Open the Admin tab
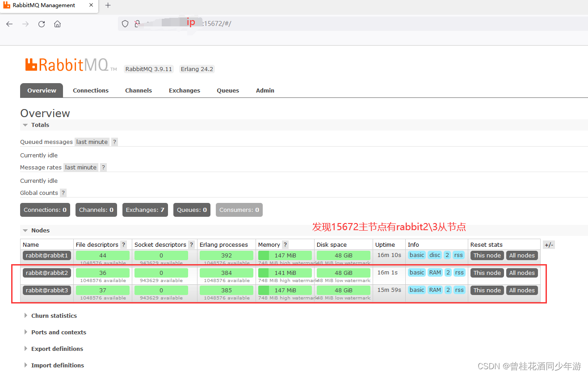Viewport: 588px width, 375px height. (x=265, y=90)
